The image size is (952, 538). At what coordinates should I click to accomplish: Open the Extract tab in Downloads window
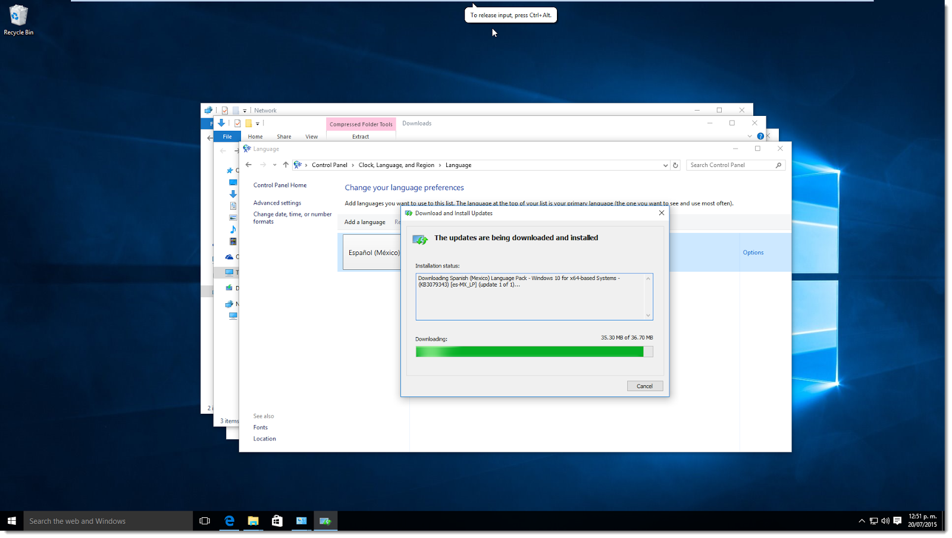(360, 137)
